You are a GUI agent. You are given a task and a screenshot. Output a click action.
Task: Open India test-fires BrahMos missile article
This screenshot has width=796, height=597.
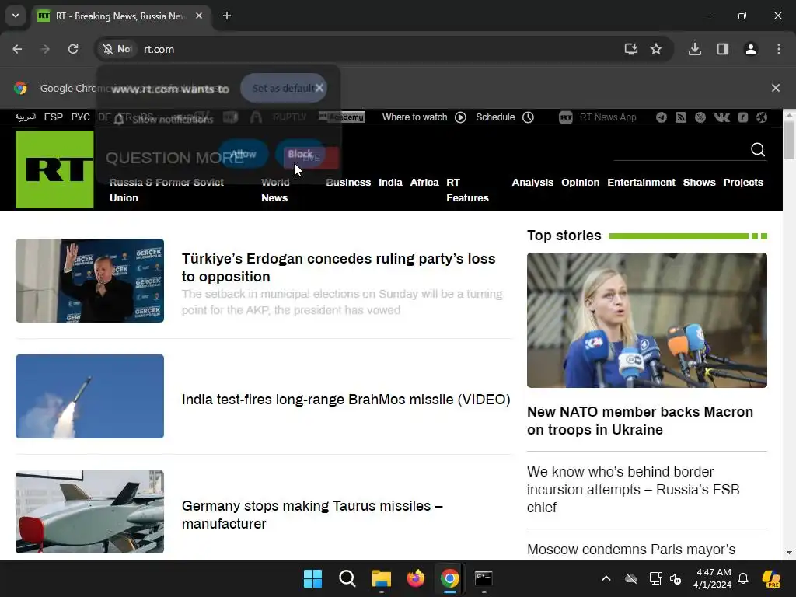point(346,400)
